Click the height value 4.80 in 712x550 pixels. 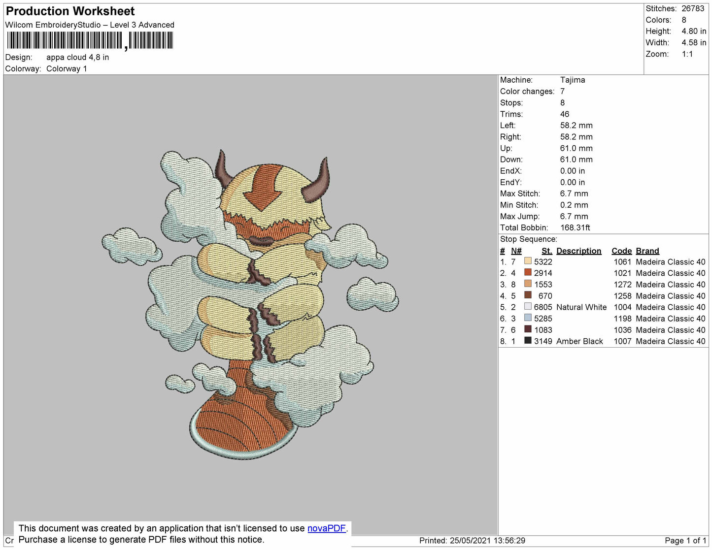tap(694, 31)
